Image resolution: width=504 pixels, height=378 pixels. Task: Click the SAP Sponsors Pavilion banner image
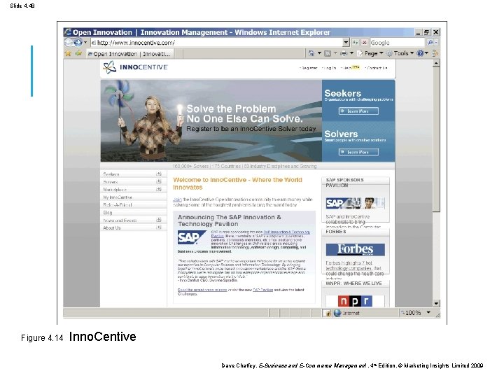coord(355,203)
